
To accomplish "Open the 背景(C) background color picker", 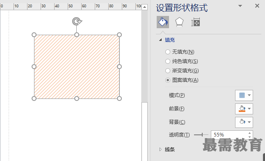I will [244, 122].
